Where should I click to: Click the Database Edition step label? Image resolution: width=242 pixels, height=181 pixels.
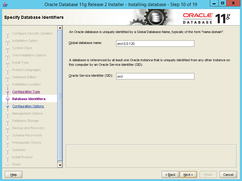click(24, 77)
